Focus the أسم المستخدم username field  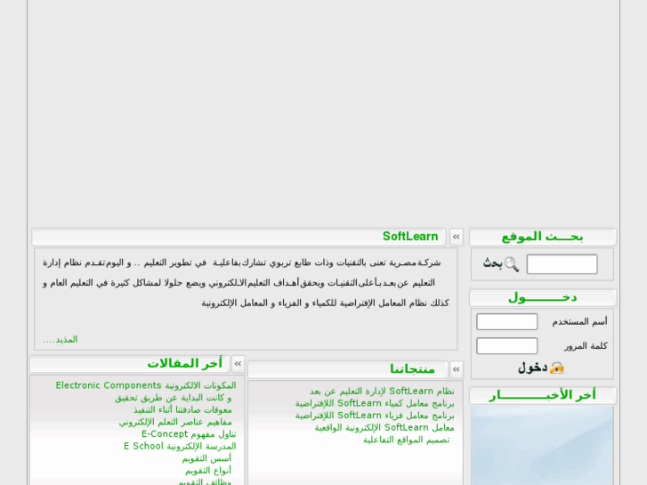pos(506,321)
